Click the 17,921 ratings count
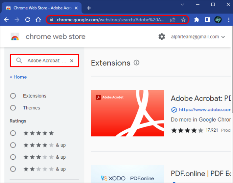 point(212,130)
